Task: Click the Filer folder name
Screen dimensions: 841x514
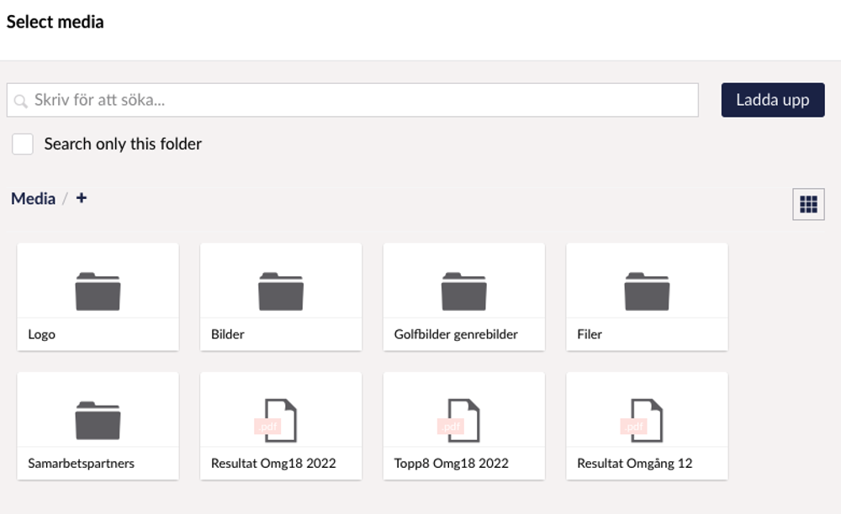Action: [x=590, y=334]
